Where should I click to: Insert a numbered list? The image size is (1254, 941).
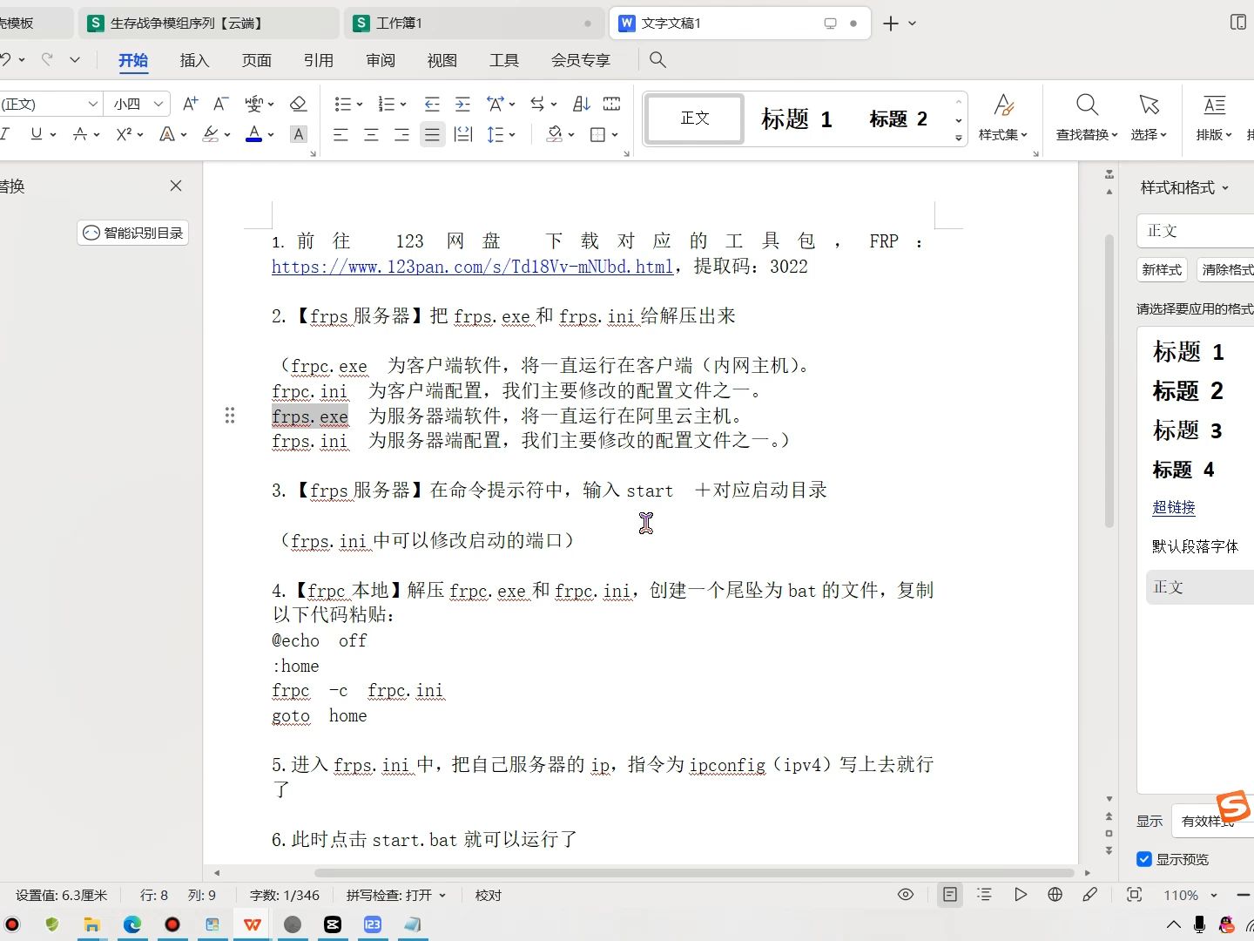point(387,104)
